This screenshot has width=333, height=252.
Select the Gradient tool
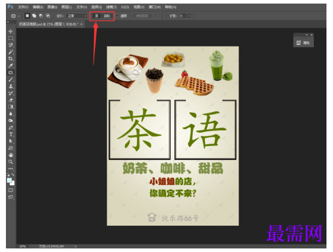(11, 107)
